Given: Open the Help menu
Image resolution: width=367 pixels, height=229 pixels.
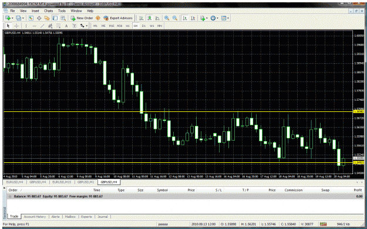Looking at the screenshot, I should pyautogui.click(x=90, y=11).
